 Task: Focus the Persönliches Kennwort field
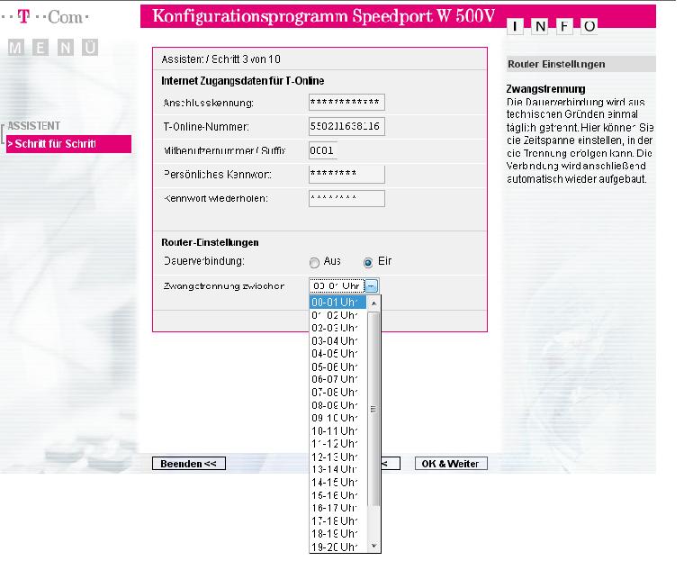coord(346,174)
